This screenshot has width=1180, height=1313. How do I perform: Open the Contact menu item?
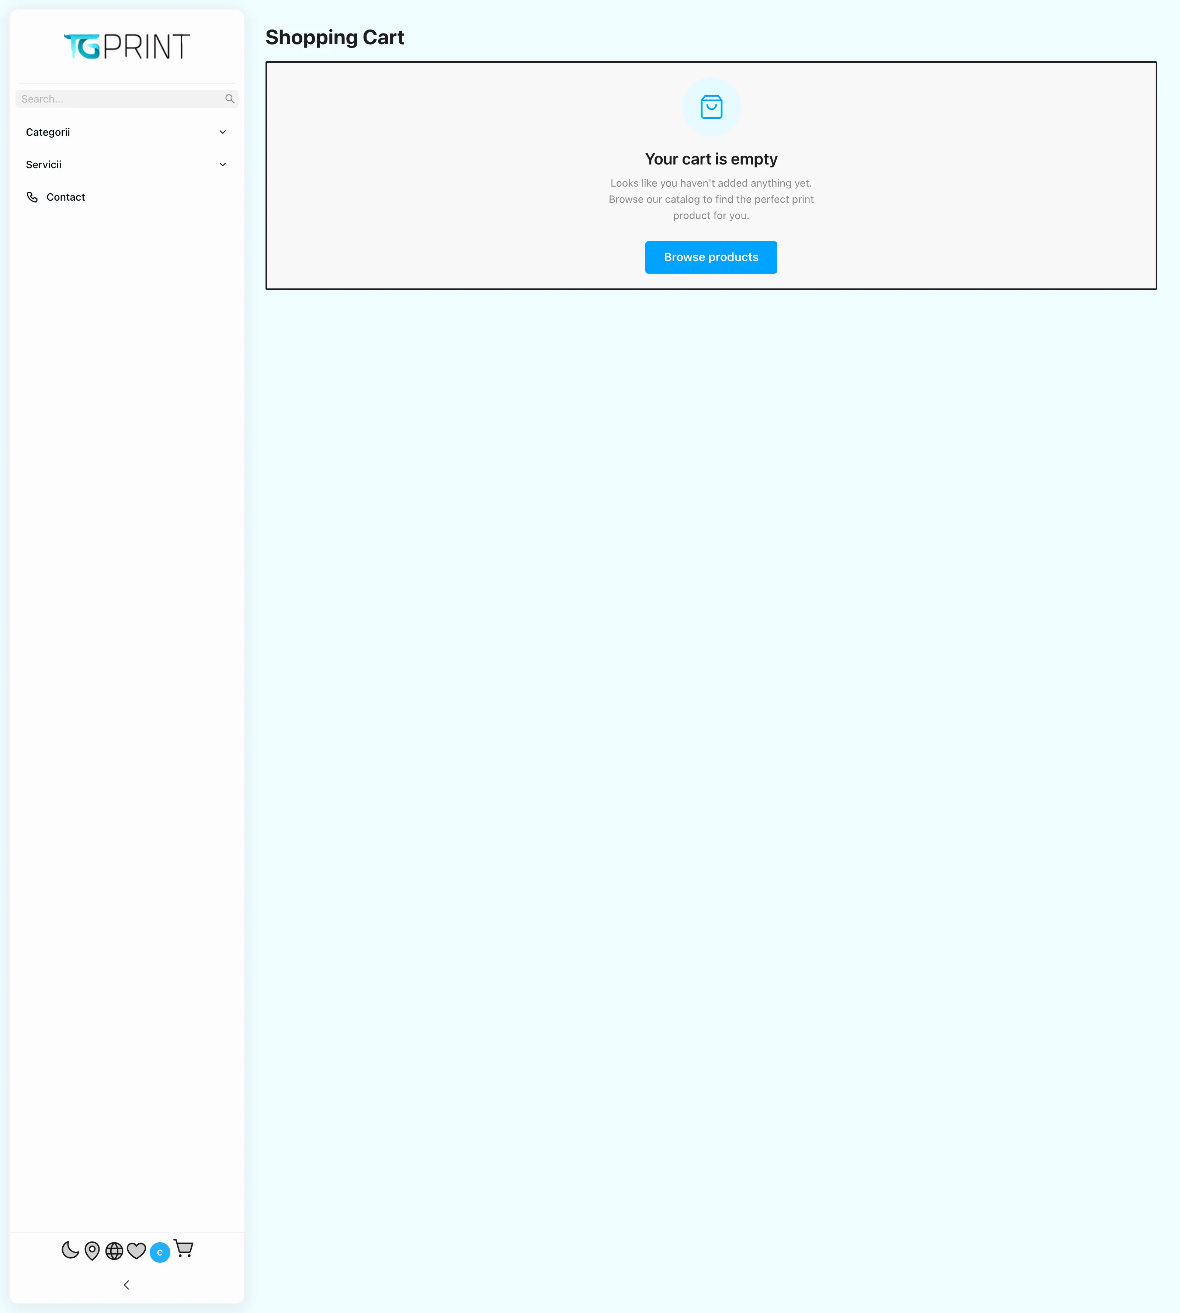coord(126,197)
